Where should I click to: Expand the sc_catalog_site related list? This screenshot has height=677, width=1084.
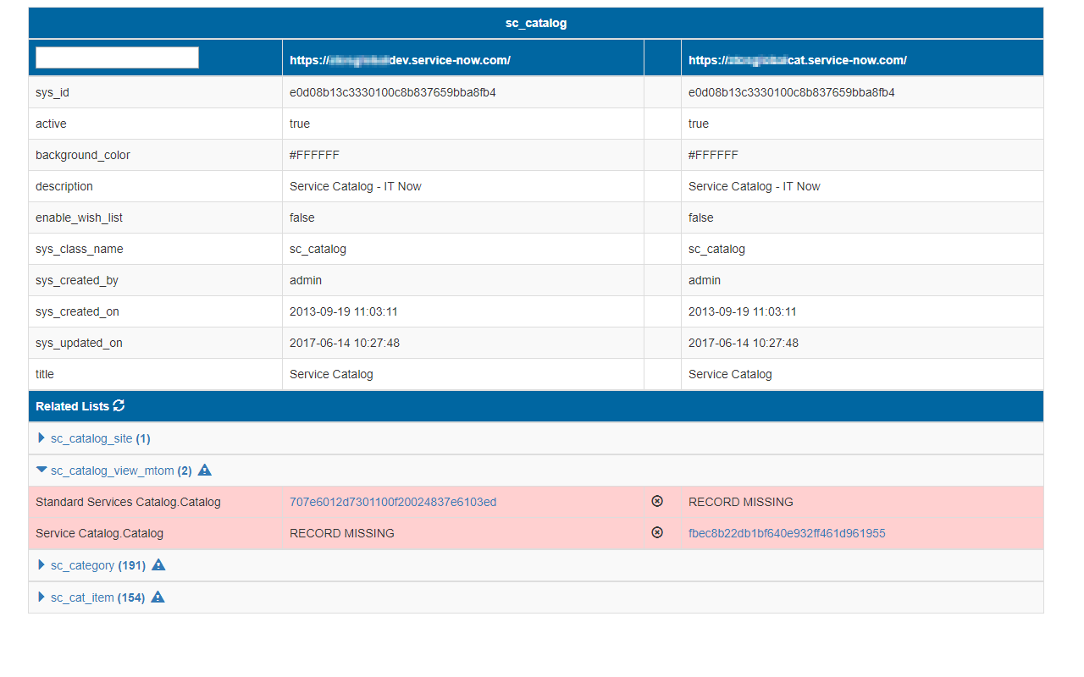coord(41,438)
